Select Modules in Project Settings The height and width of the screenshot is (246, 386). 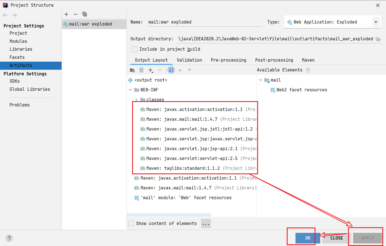coord(18,41)
